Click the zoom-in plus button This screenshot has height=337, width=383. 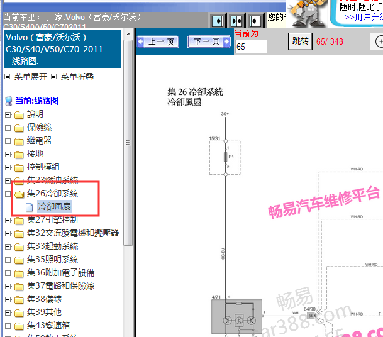(x=379, y=41)
